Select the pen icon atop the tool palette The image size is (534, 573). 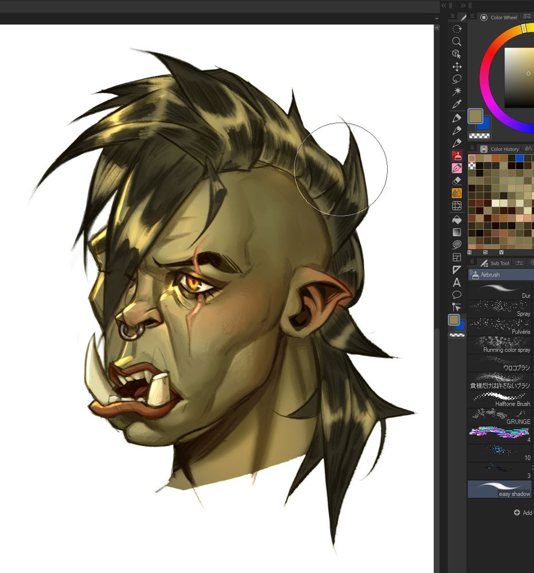click(463, 17)
